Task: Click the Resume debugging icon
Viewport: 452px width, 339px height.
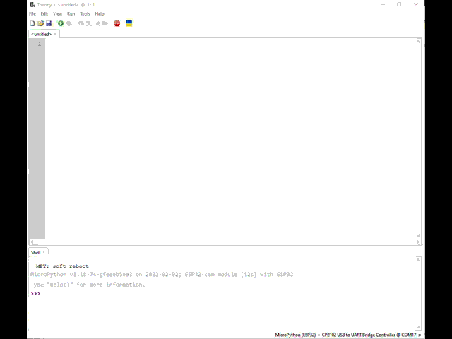Action: tap(105, 23)
